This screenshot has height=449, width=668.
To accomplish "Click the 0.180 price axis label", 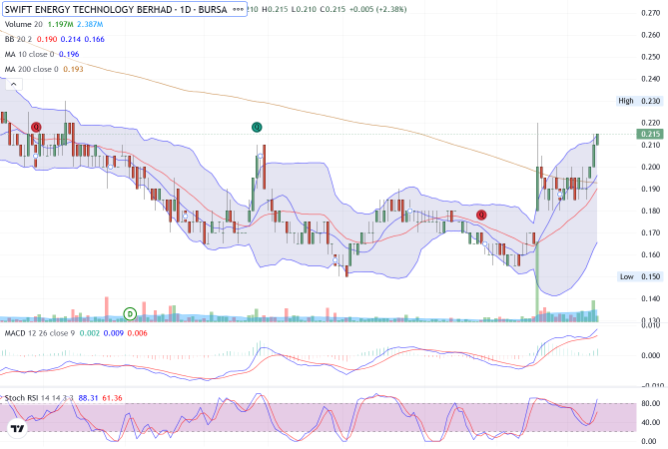I will 651,211.
